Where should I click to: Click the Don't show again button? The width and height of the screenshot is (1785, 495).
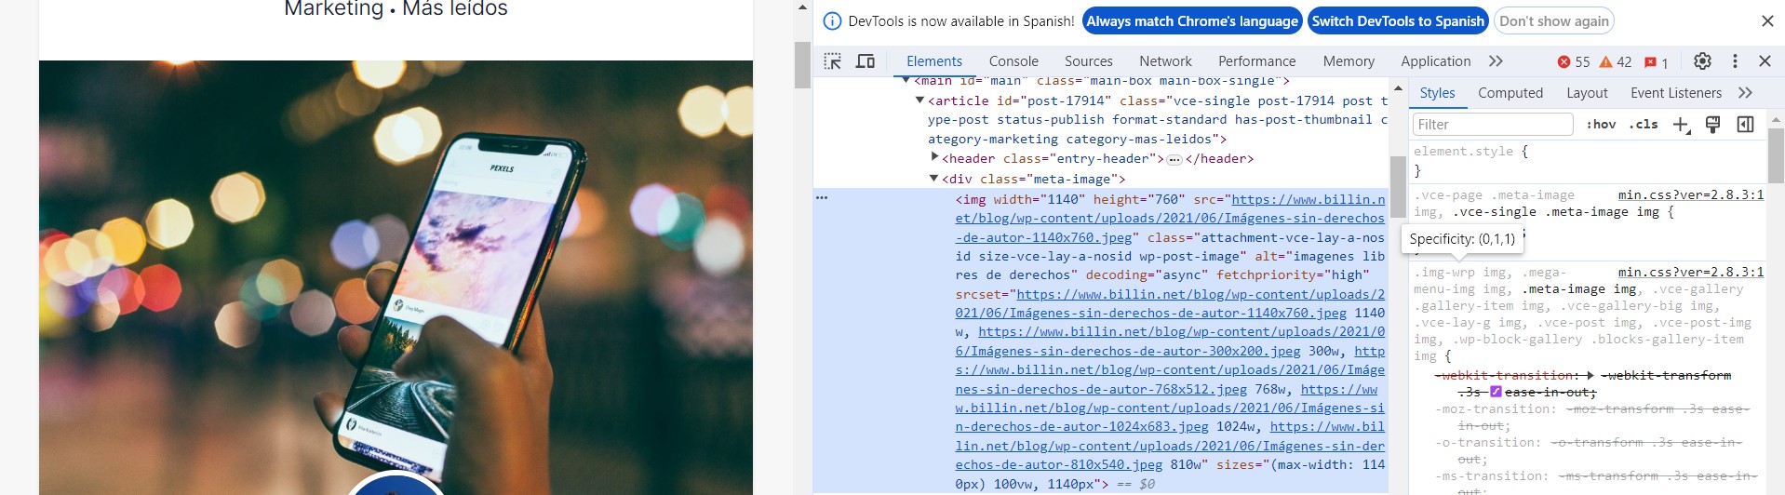pos(1553,21)
